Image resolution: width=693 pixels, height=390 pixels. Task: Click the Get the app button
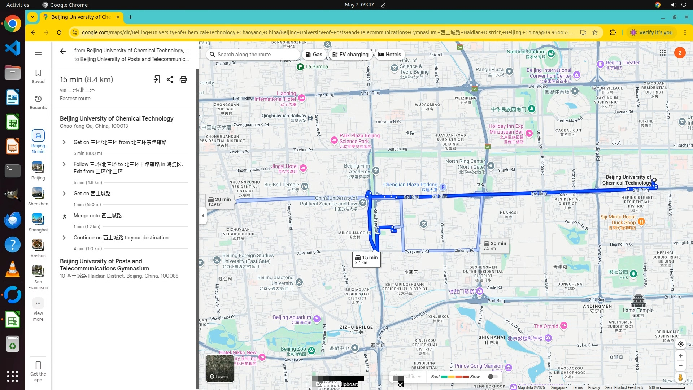[38, 371]
